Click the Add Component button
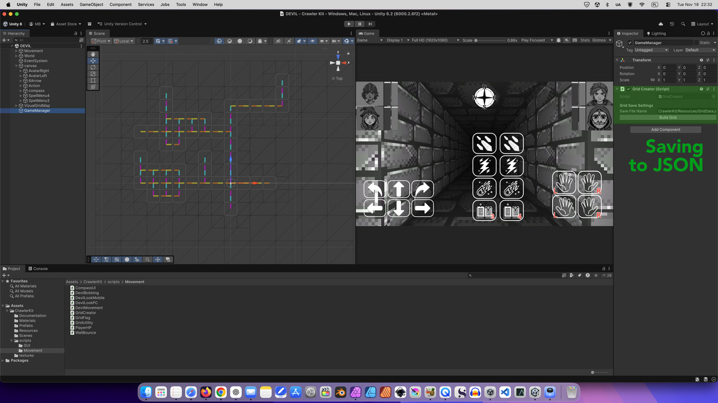718x403 pixels. coord(665,129)
